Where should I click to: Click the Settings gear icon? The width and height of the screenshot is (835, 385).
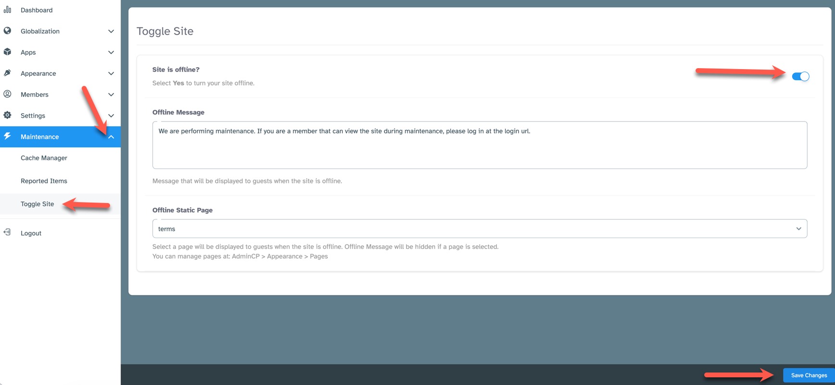[x=7, y=115]
